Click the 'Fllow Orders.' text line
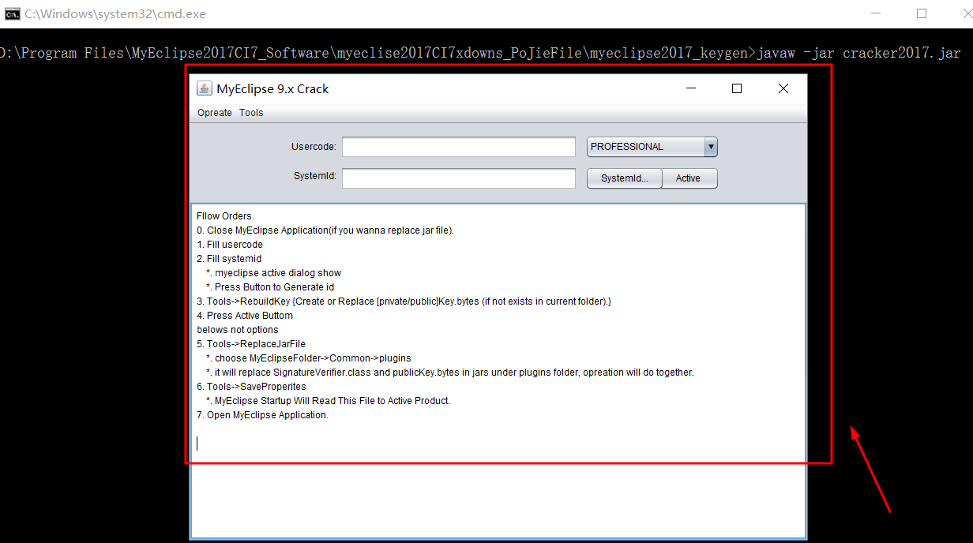The height and width of the screenshot is (543, 973). click(225, 216)
